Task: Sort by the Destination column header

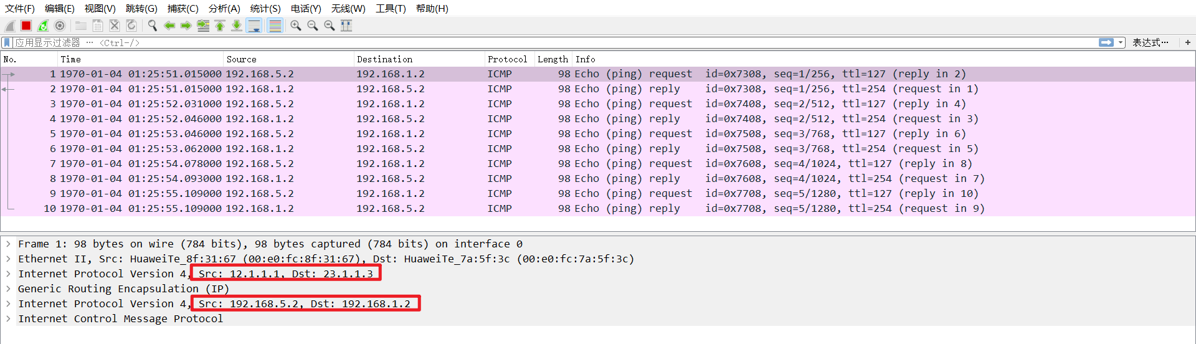Action: click(x=419, y=59)
